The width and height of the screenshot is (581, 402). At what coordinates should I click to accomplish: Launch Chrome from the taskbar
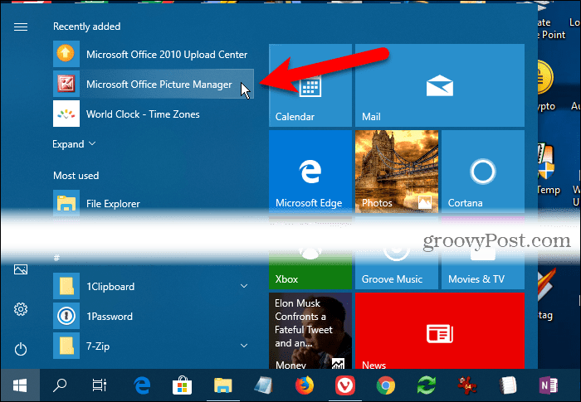pyautogui.click(x=386, y=385)
